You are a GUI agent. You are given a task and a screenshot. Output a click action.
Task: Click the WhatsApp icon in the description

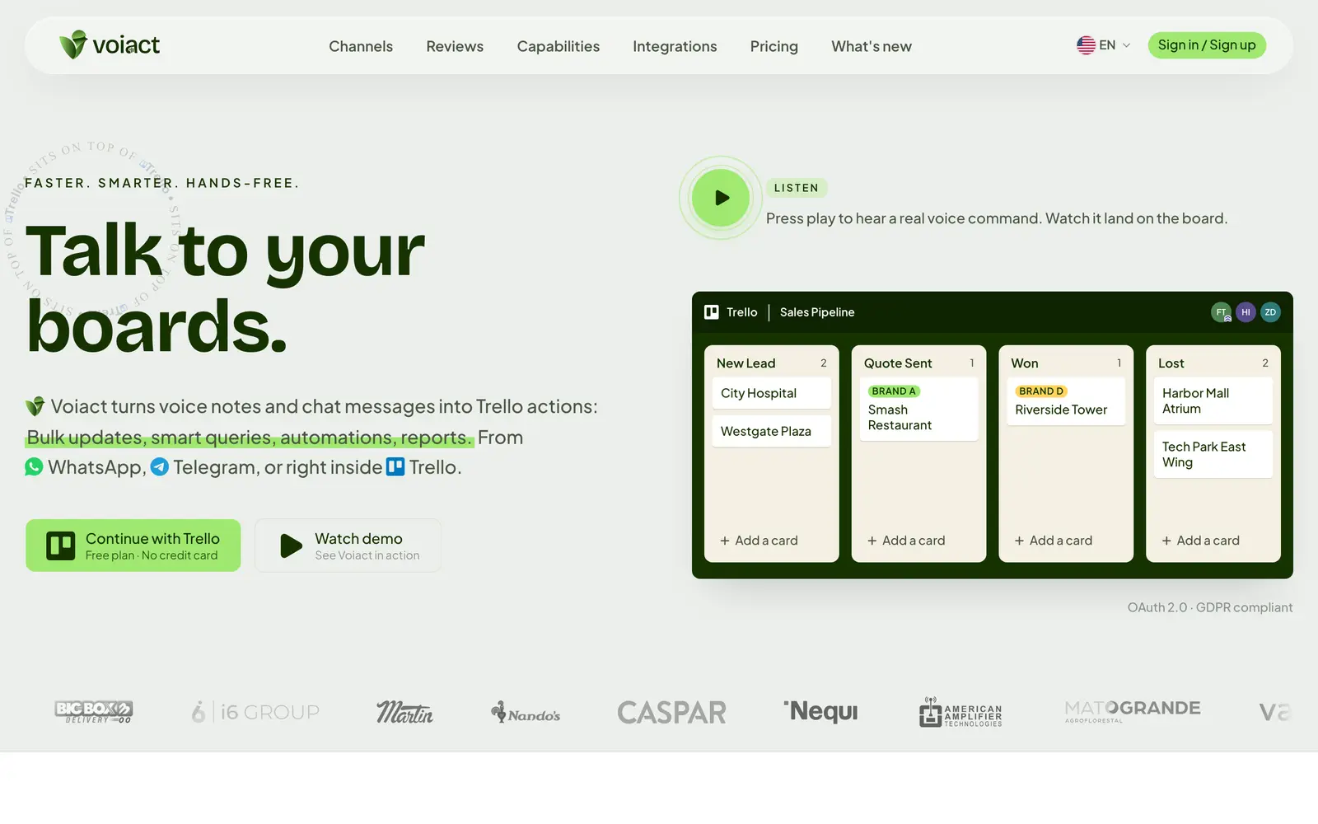(34, 467)
